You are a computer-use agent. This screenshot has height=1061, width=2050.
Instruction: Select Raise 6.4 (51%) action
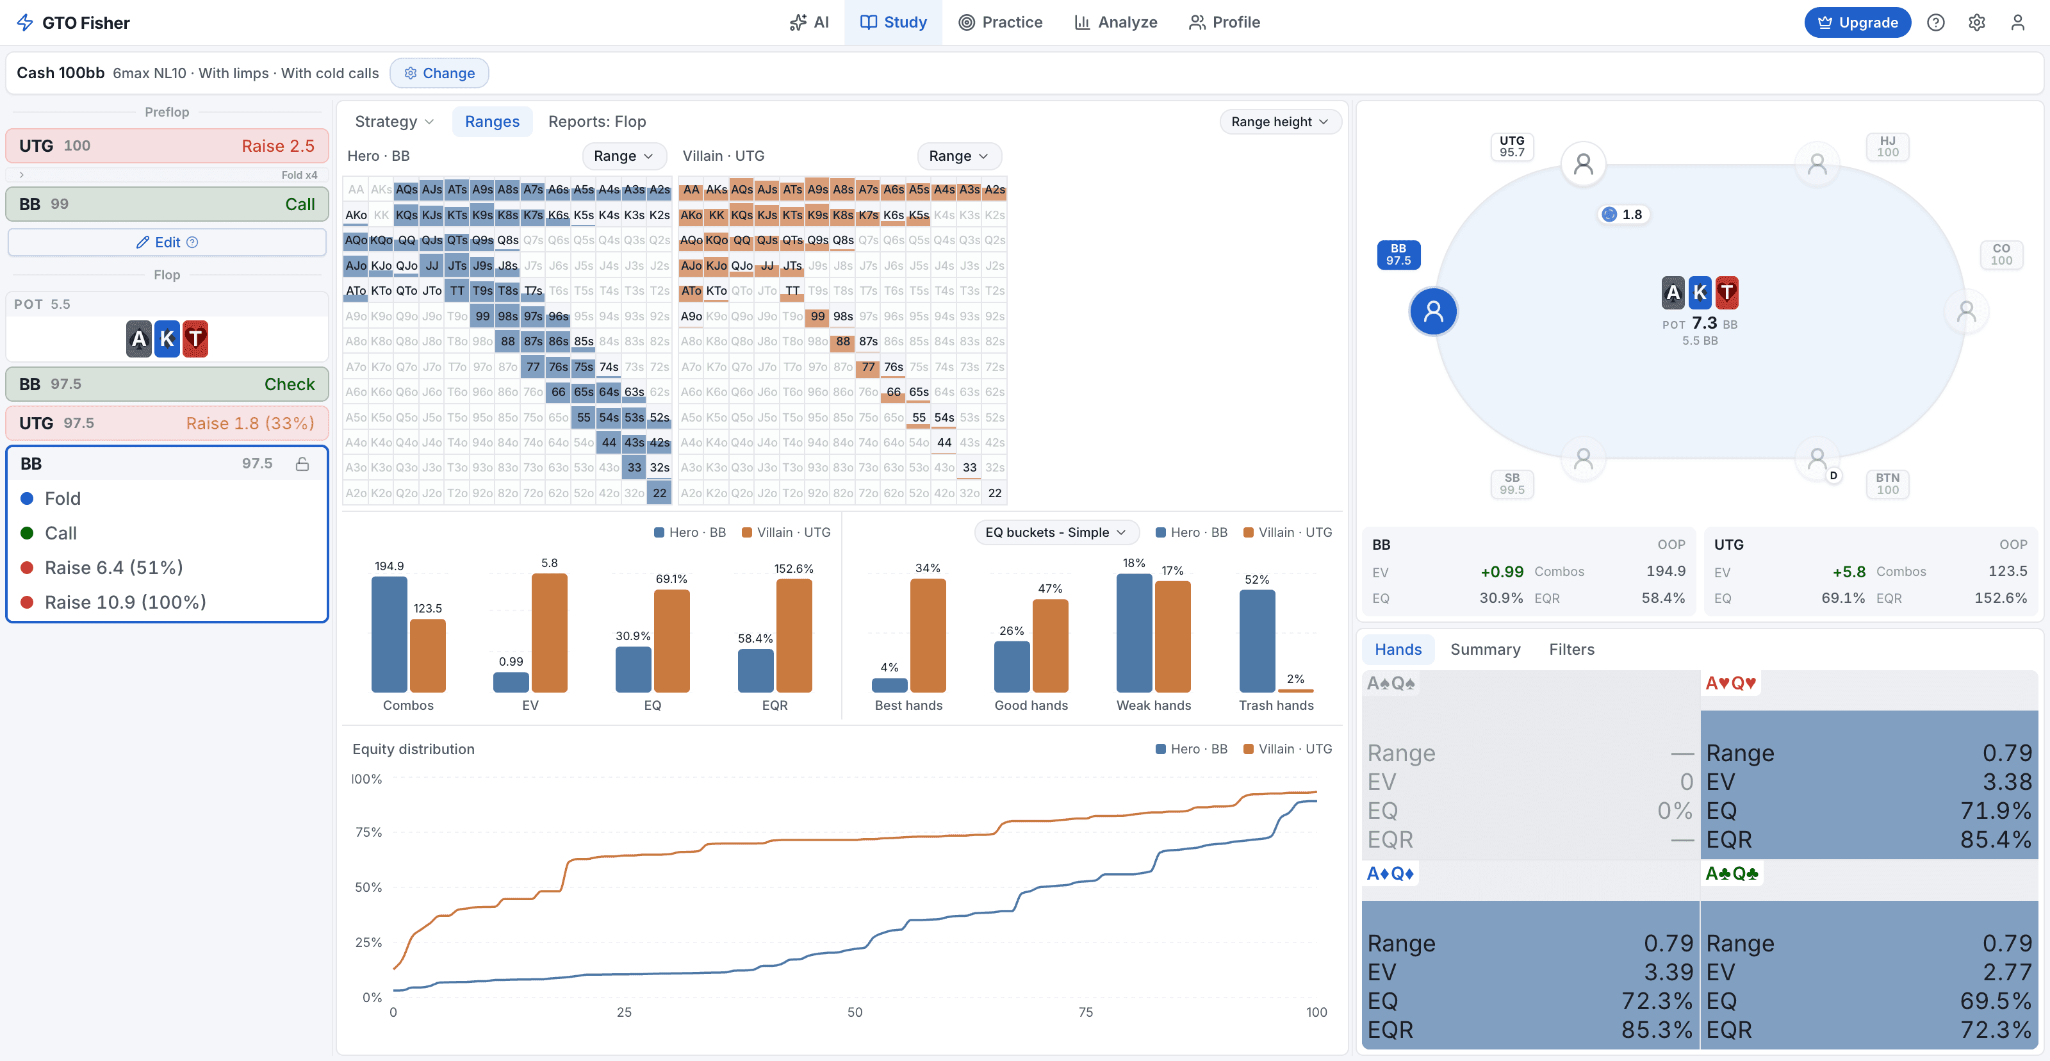point(167,568)
